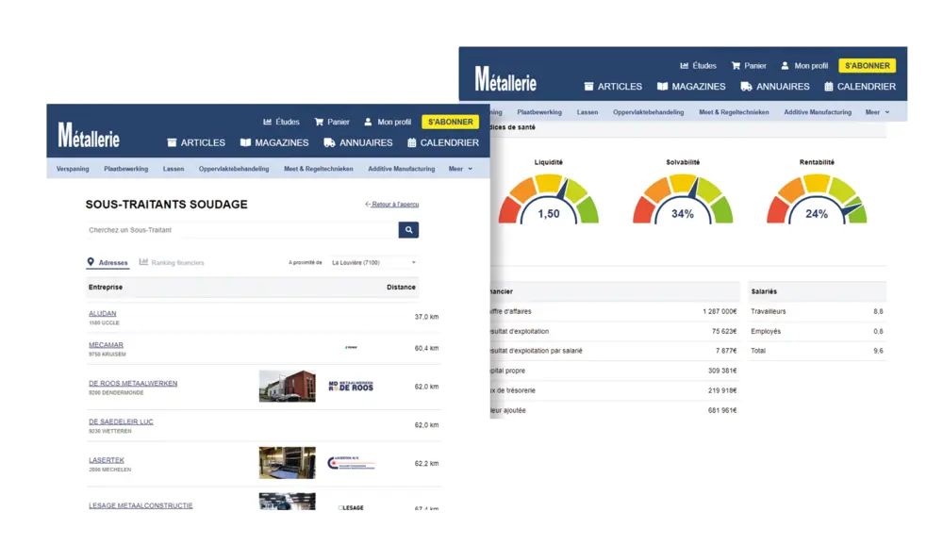Select Lassen in the sous-traitants page navigation
943x545 pixels.
tap(174, 169)
